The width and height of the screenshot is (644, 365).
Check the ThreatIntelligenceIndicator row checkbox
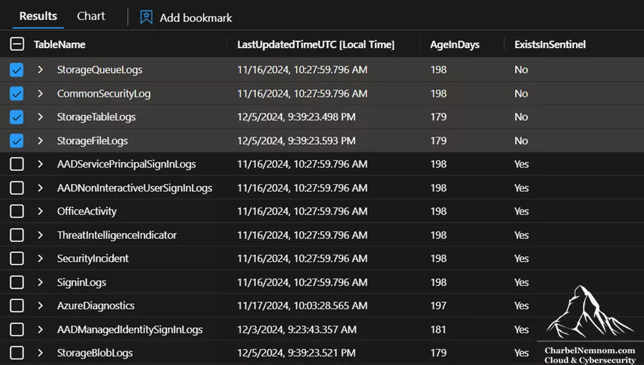(17, 235)
